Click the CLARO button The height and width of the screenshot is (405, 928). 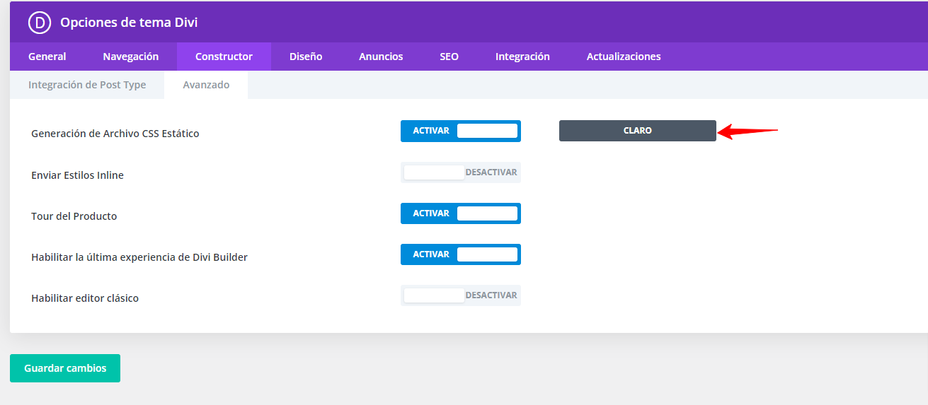(638, 131)
